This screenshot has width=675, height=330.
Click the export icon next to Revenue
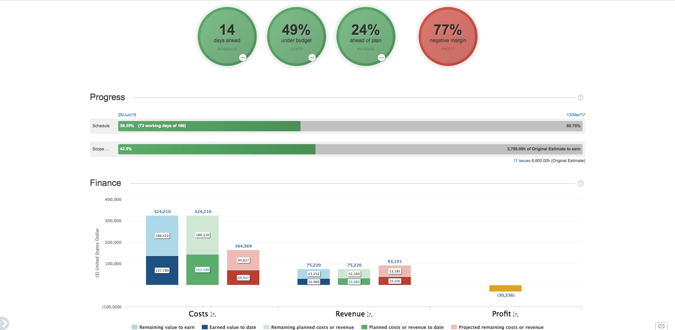(369, 315)
